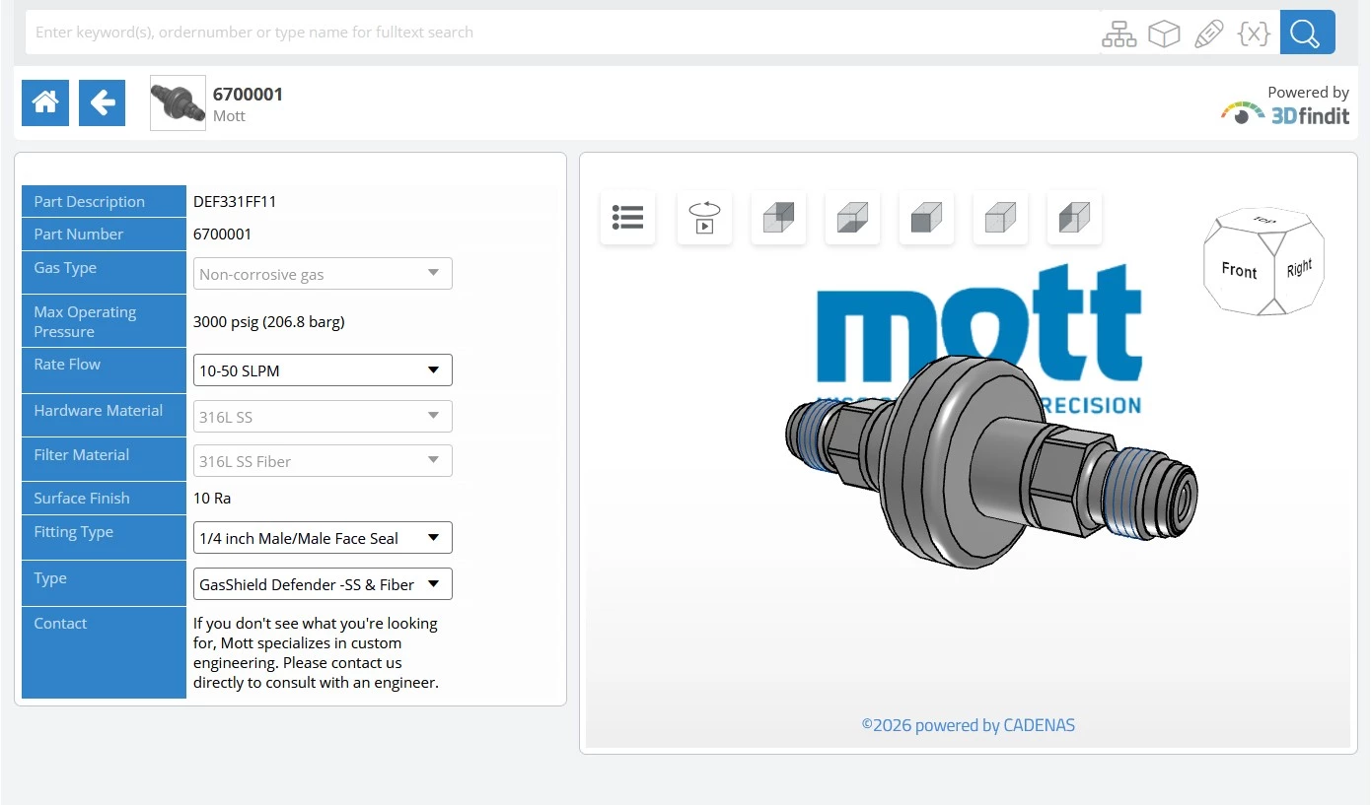This screenshot has width=1371, height=805.
Task: Select cube view with dark left face
Action: [1074, 217]
